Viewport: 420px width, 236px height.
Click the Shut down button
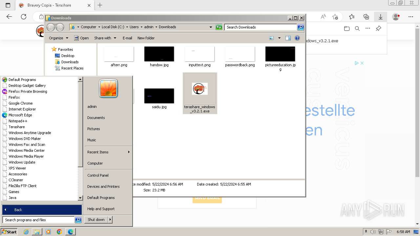tap(96, 220)
